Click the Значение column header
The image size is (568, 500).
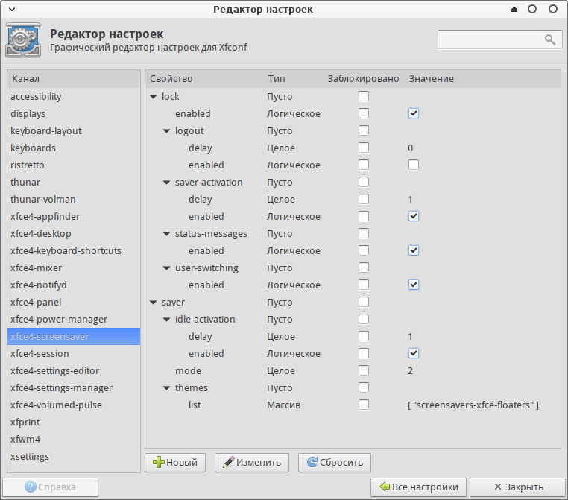pyautogui.click(x=482, y=79)
